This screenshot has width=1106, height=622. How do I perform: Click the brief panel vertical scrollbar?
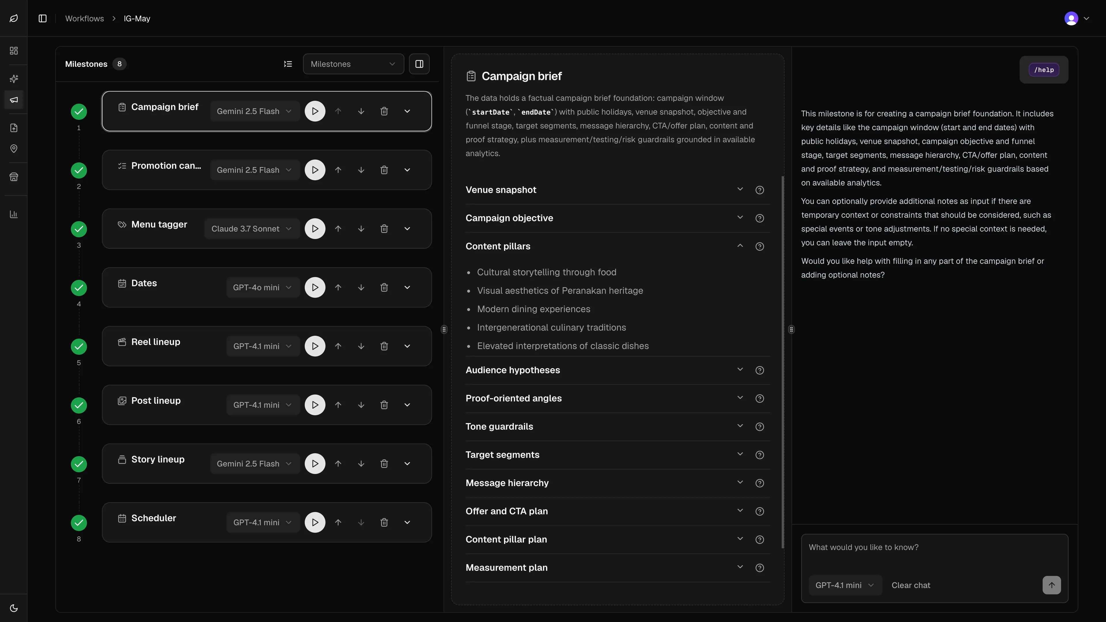click(x=783, y=362)
